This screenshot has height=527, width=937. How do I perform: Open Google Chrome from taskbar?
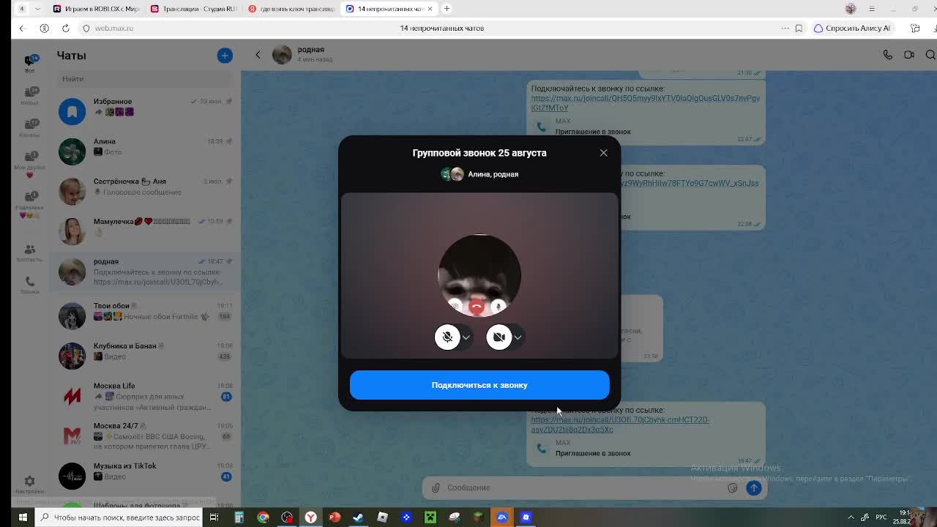(x=263, y=517)
